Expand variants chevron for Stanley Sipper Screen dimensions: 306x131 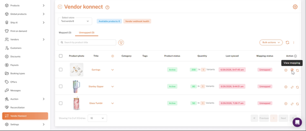112,87
